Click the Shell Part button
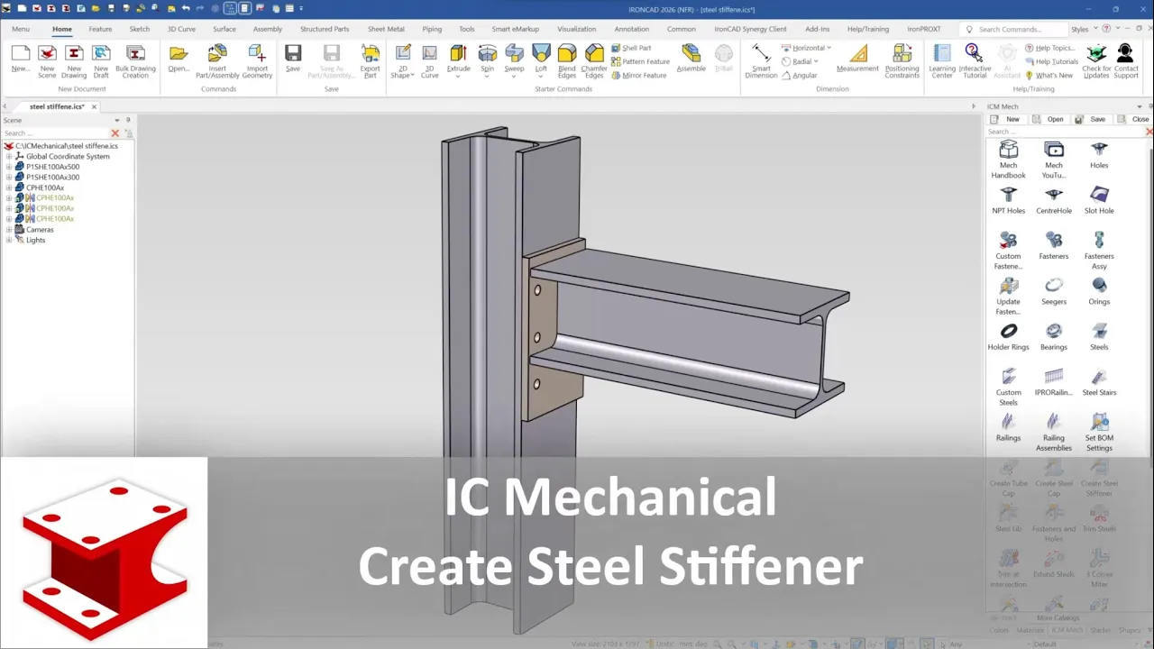The width and height of the screenshot is (1154, 649). [631, 48]
